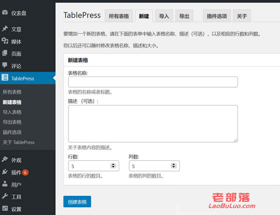Screen dimensions: 280x215
Task: Click the 表格名称 label
Action: pos(78,73)
